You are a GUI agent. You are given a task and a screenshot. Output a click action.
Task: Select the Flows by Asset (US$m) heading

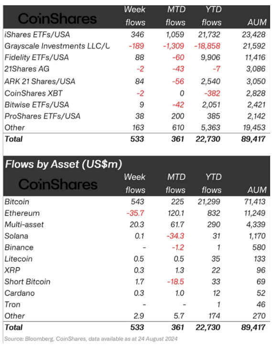point(64,164)
